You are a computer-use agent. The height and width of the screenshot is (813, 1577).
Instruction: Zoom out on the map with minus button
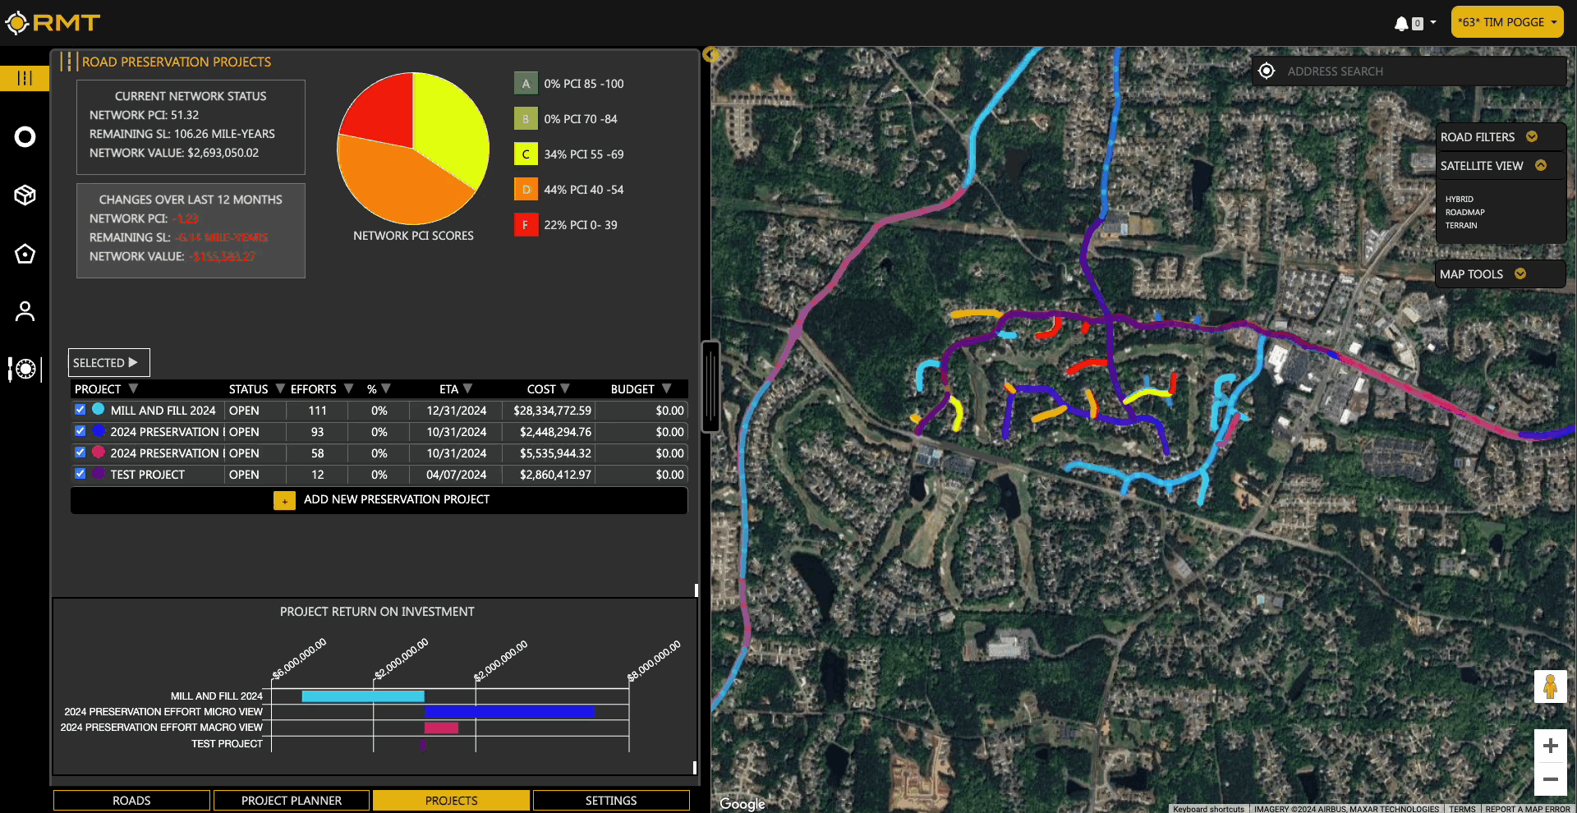(x=1550, y=779)
